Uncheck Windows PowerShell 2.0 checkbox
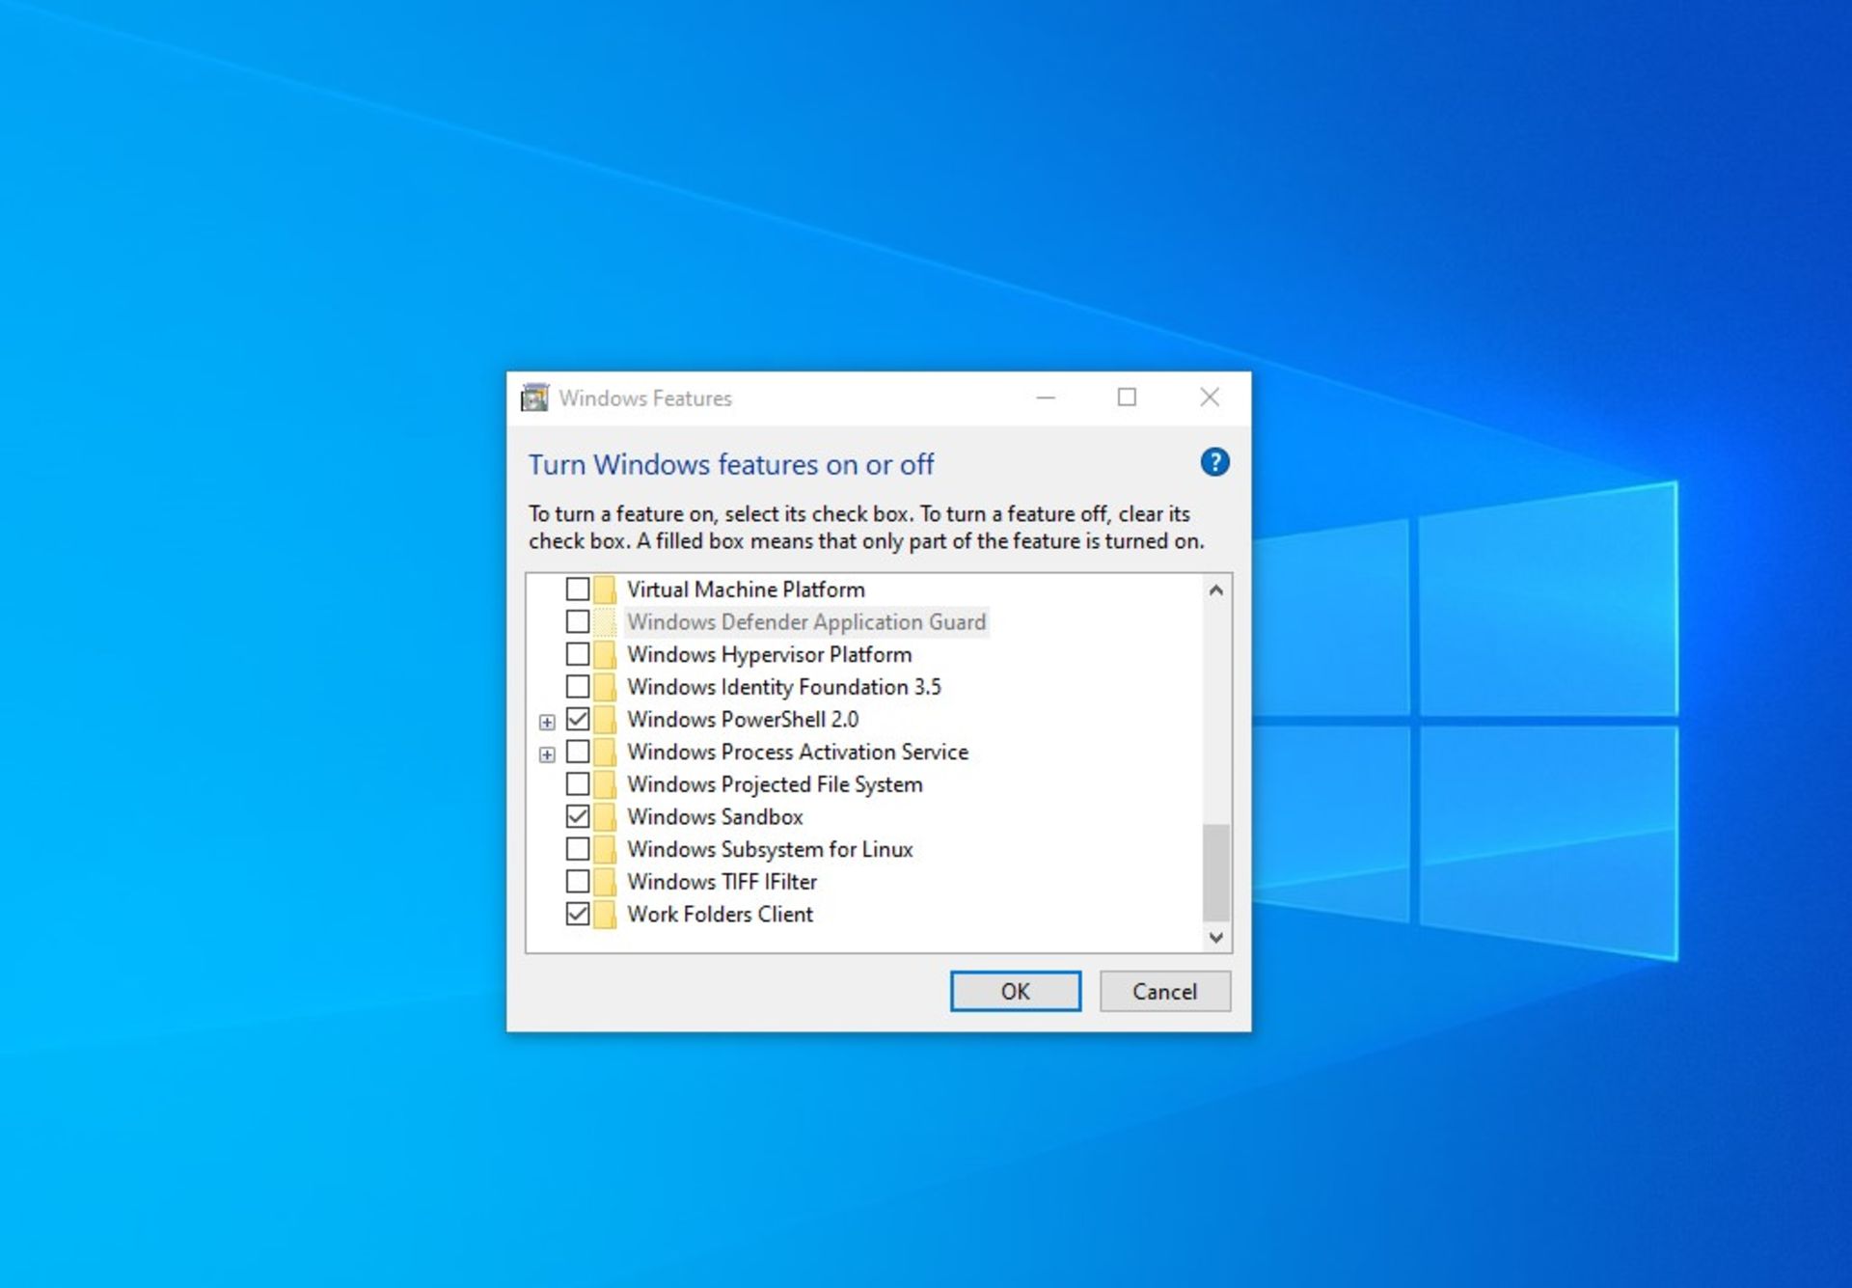 coord(577,719)
